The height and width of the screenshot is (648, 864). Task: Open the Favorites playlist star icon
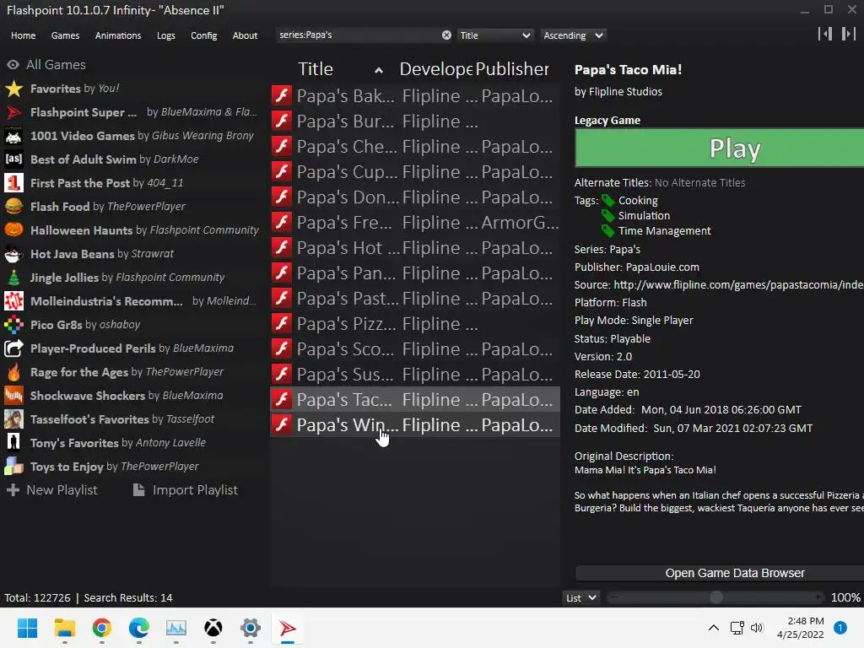(13, 89)
